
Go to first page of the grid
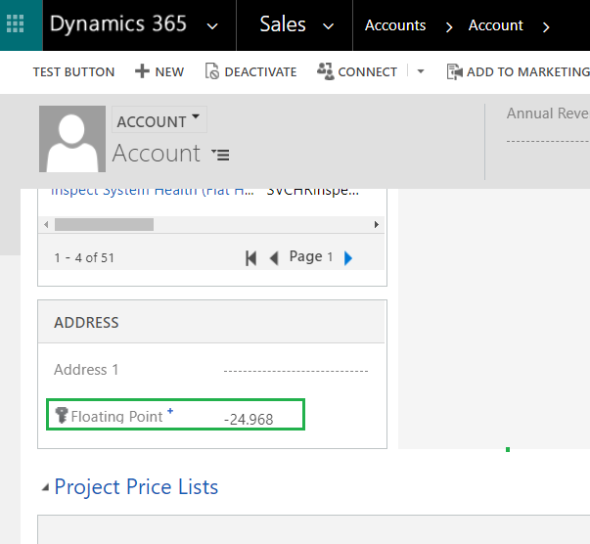tap(251, 258)
